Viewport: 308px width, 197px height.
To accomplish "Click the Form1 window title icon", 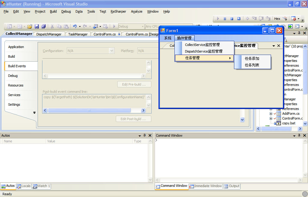I will tap(163, 30).
